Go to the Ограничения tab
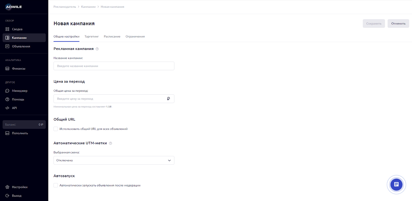The image size is (412, 201). pyautogui.click(x=135, y=36)
